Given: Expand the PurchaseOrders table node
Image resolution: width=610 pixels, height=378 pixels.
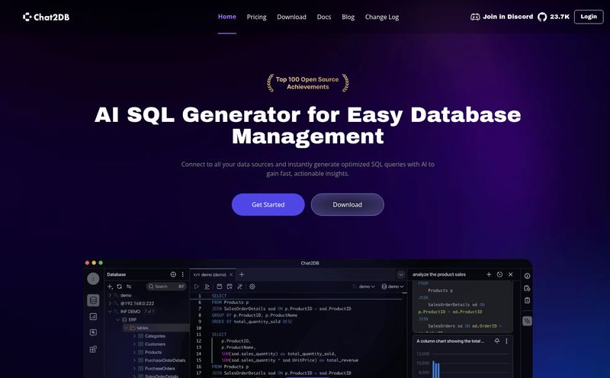Looking at the screenshot, I should tap(134, 368).
